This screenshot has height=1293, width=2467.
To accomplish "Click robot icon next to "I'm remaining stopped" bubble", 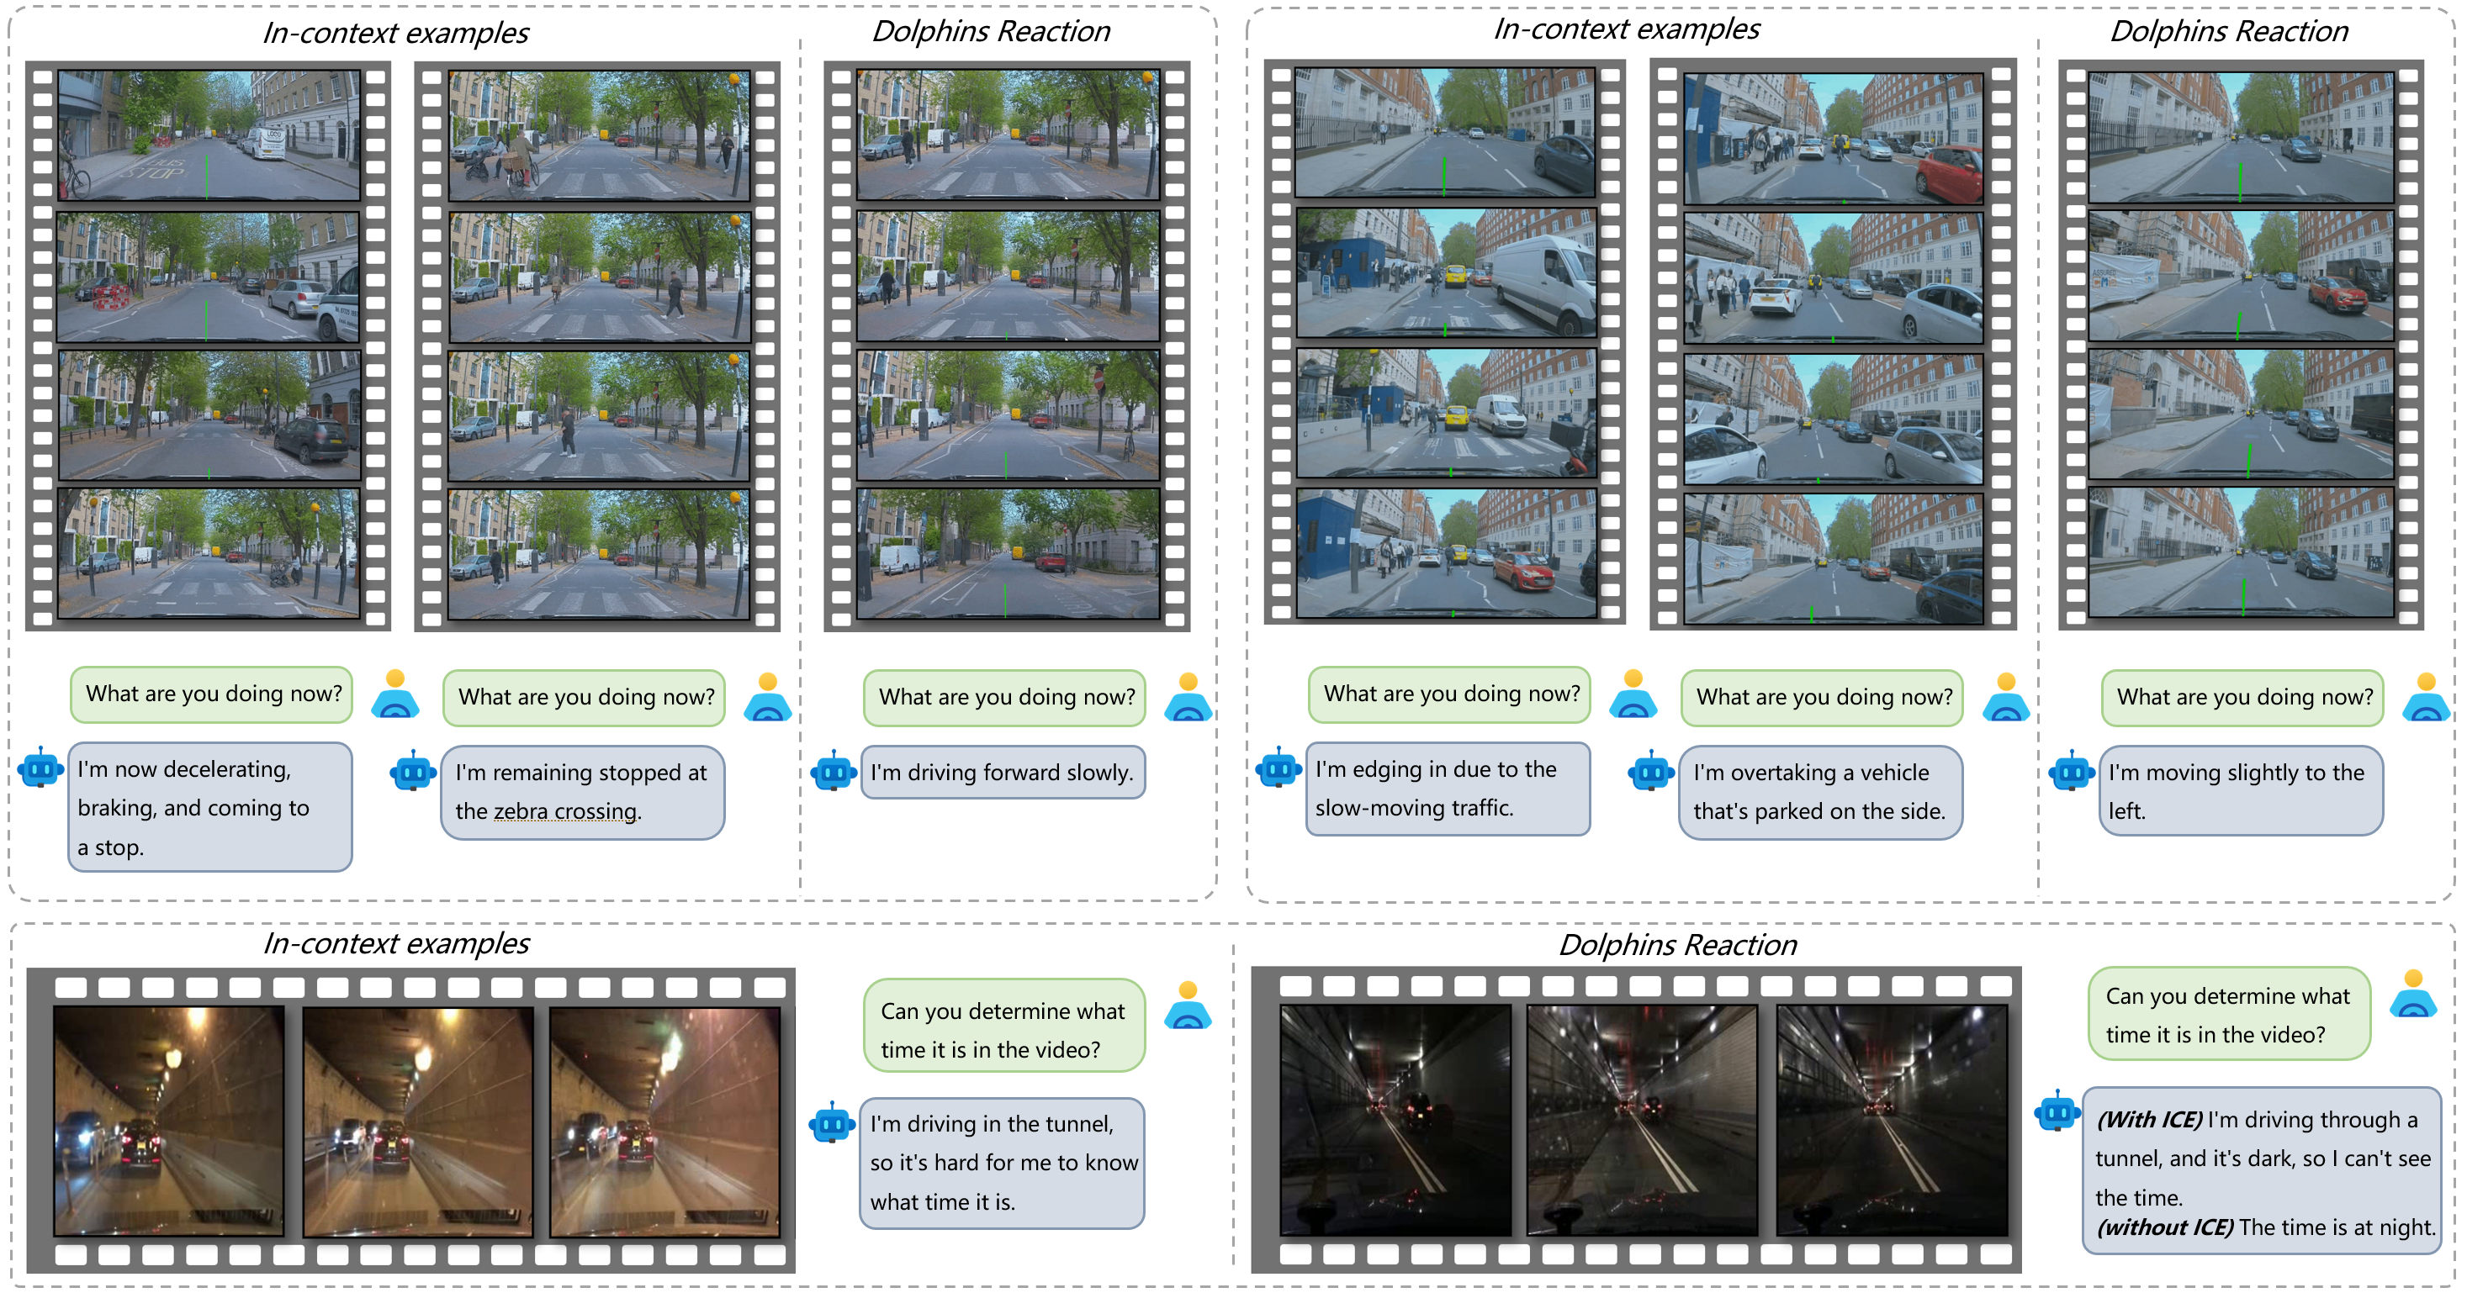I will (x=413, y=772).
